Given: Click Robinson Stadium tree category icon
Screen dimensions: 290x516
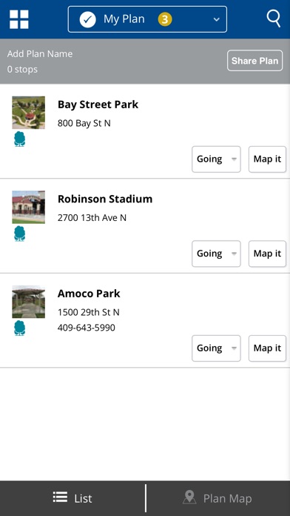Looking at the screenshot, I should (20, 234).
